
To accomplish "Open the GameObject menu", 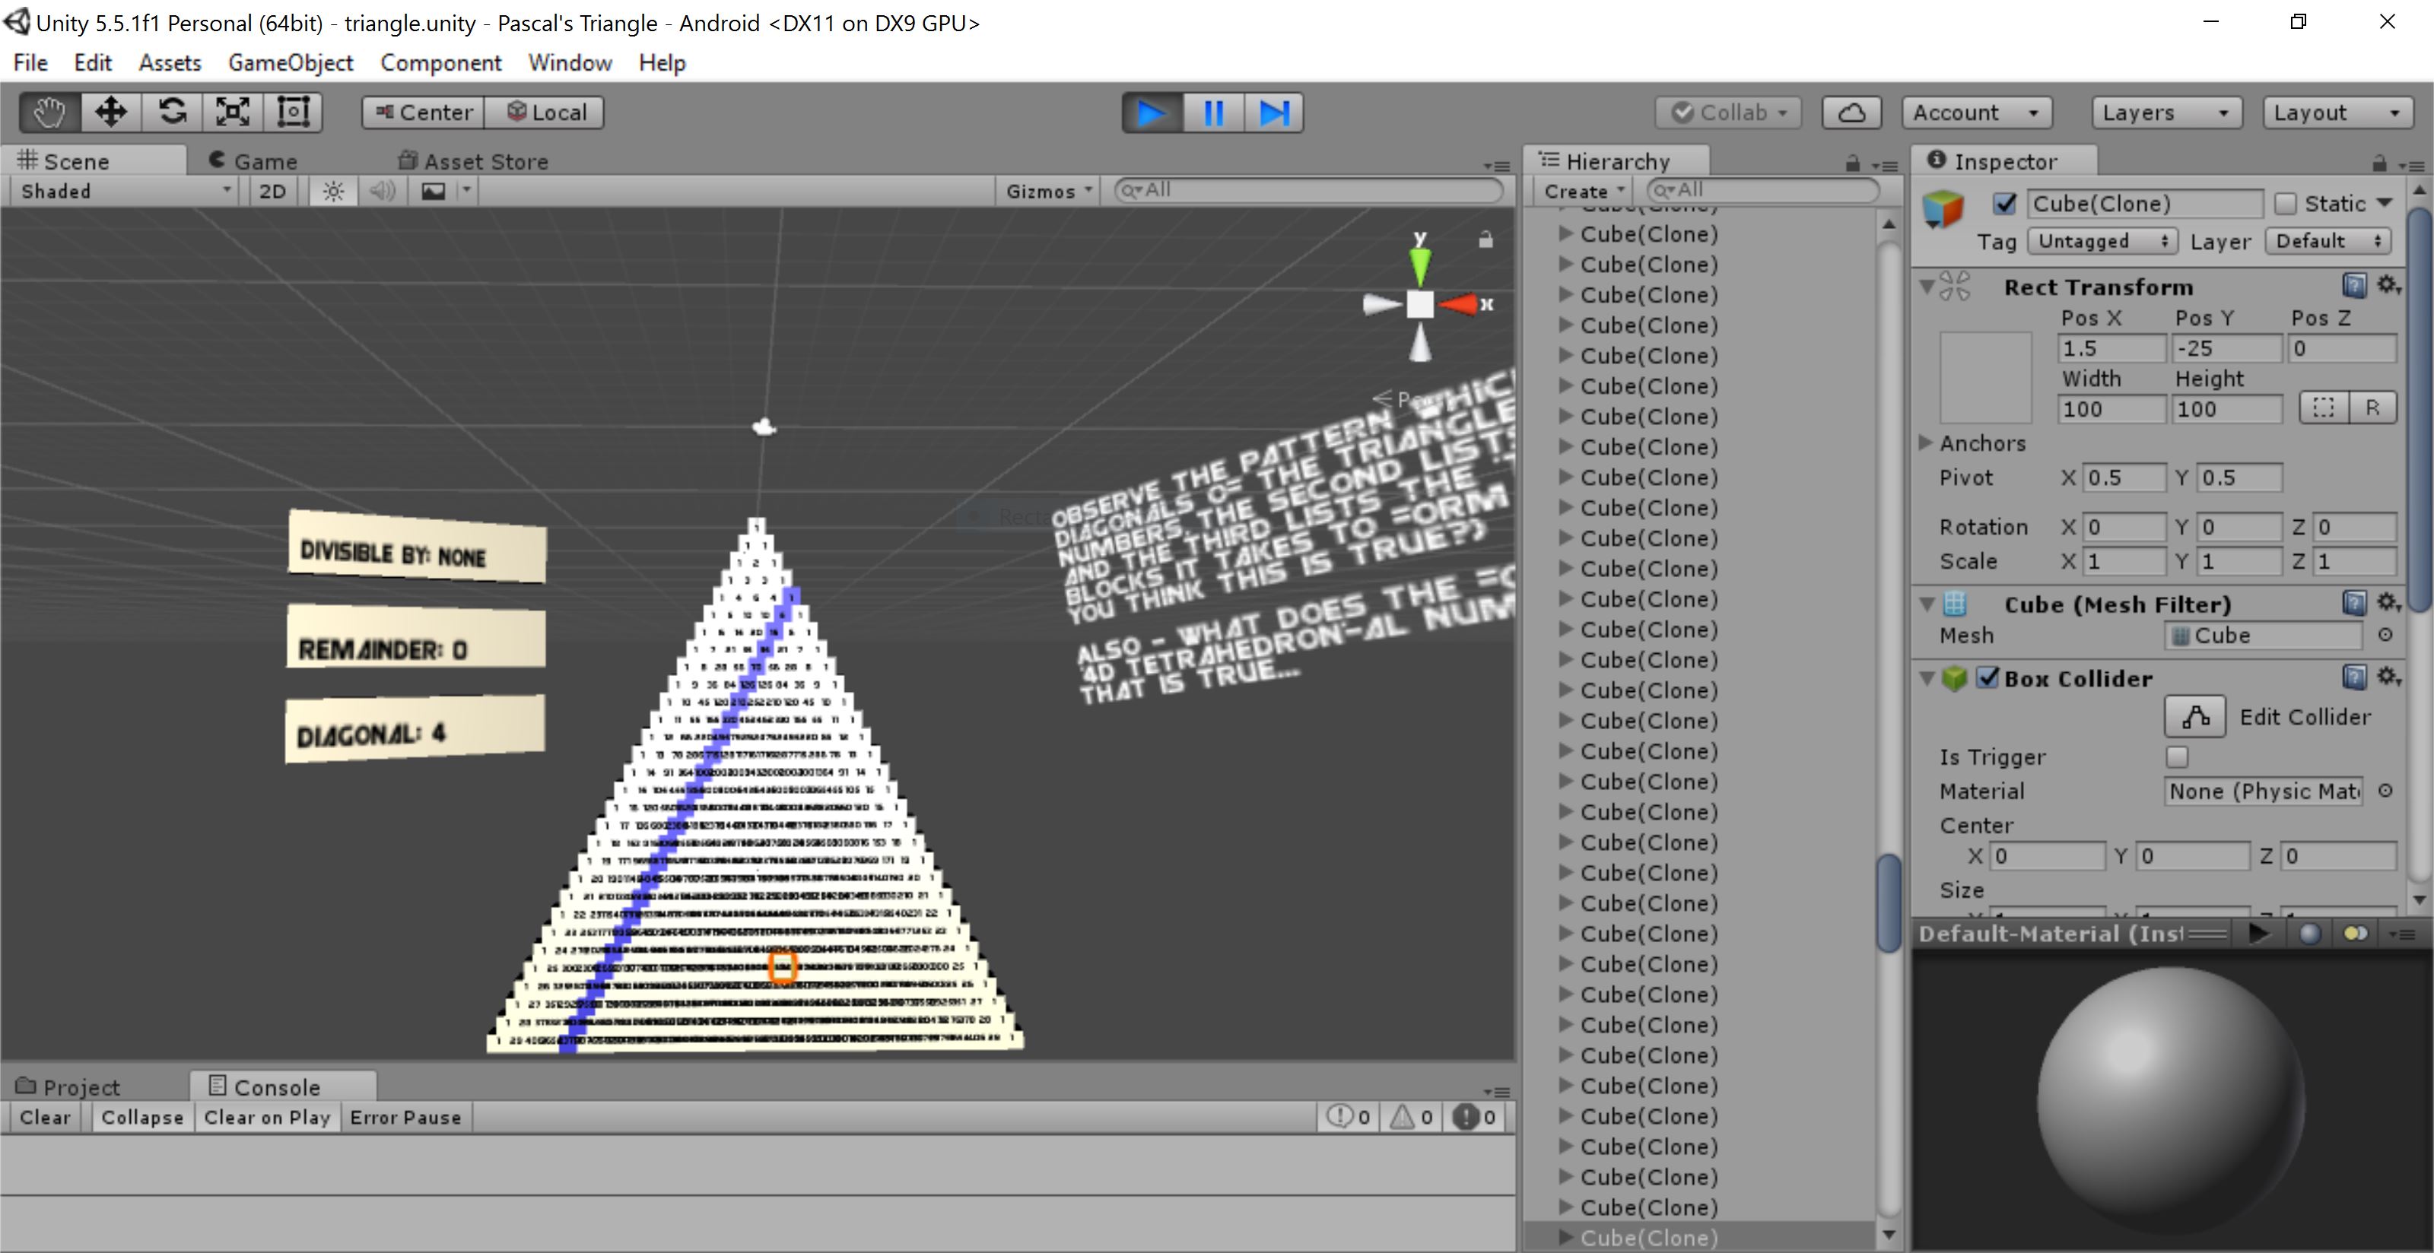I will 290,63.
